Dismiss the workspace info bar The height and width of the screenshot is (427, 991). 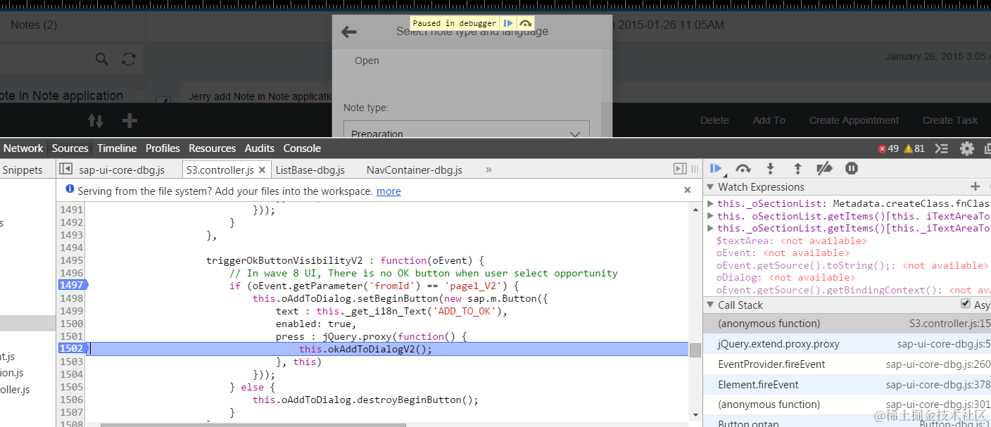688,190
